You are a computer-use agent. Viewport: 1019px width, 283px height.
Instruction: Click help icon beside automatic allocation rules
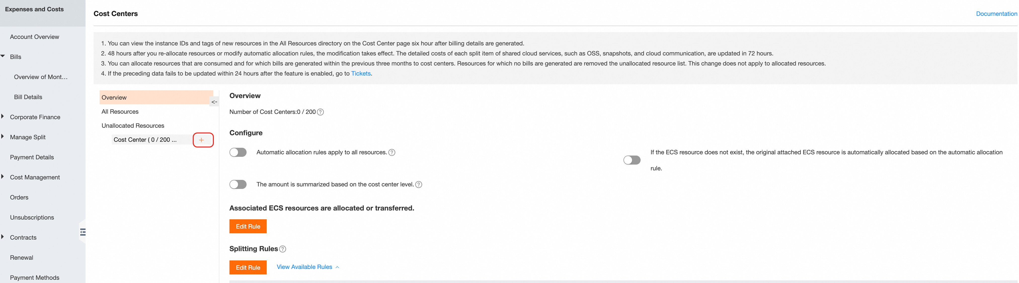tap(391, 152)
